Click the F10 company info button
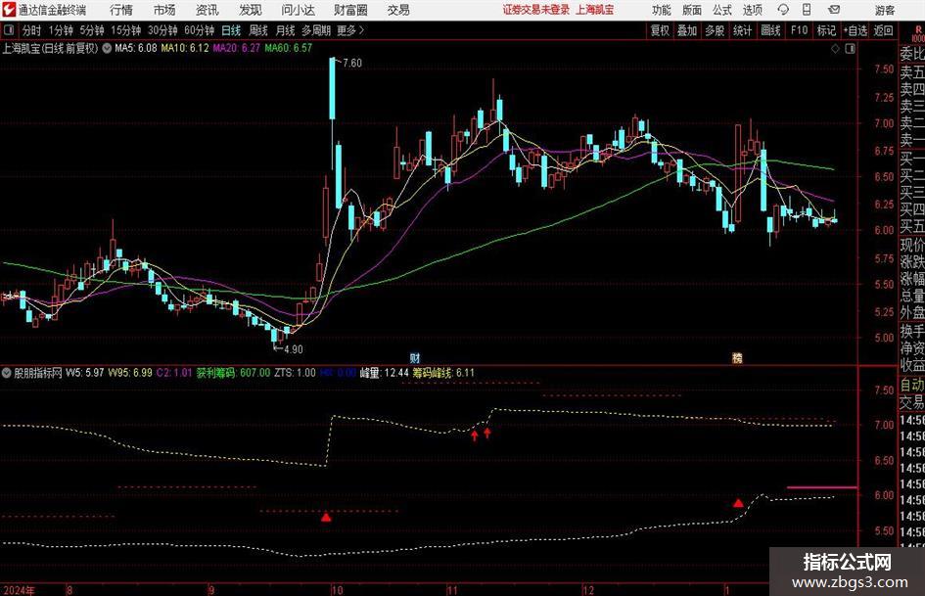 point(800,30)
